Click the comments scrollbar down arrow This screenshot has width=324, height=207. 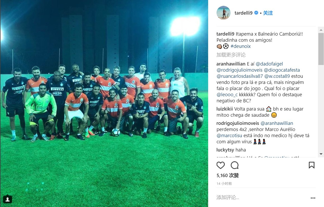pyautogui.click(x=321, y=154)
